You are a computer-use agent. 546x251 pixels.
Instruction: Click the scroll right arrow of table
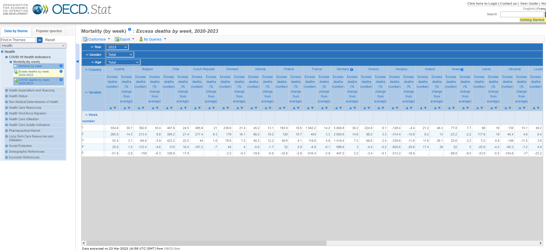[x=540, y=243]
